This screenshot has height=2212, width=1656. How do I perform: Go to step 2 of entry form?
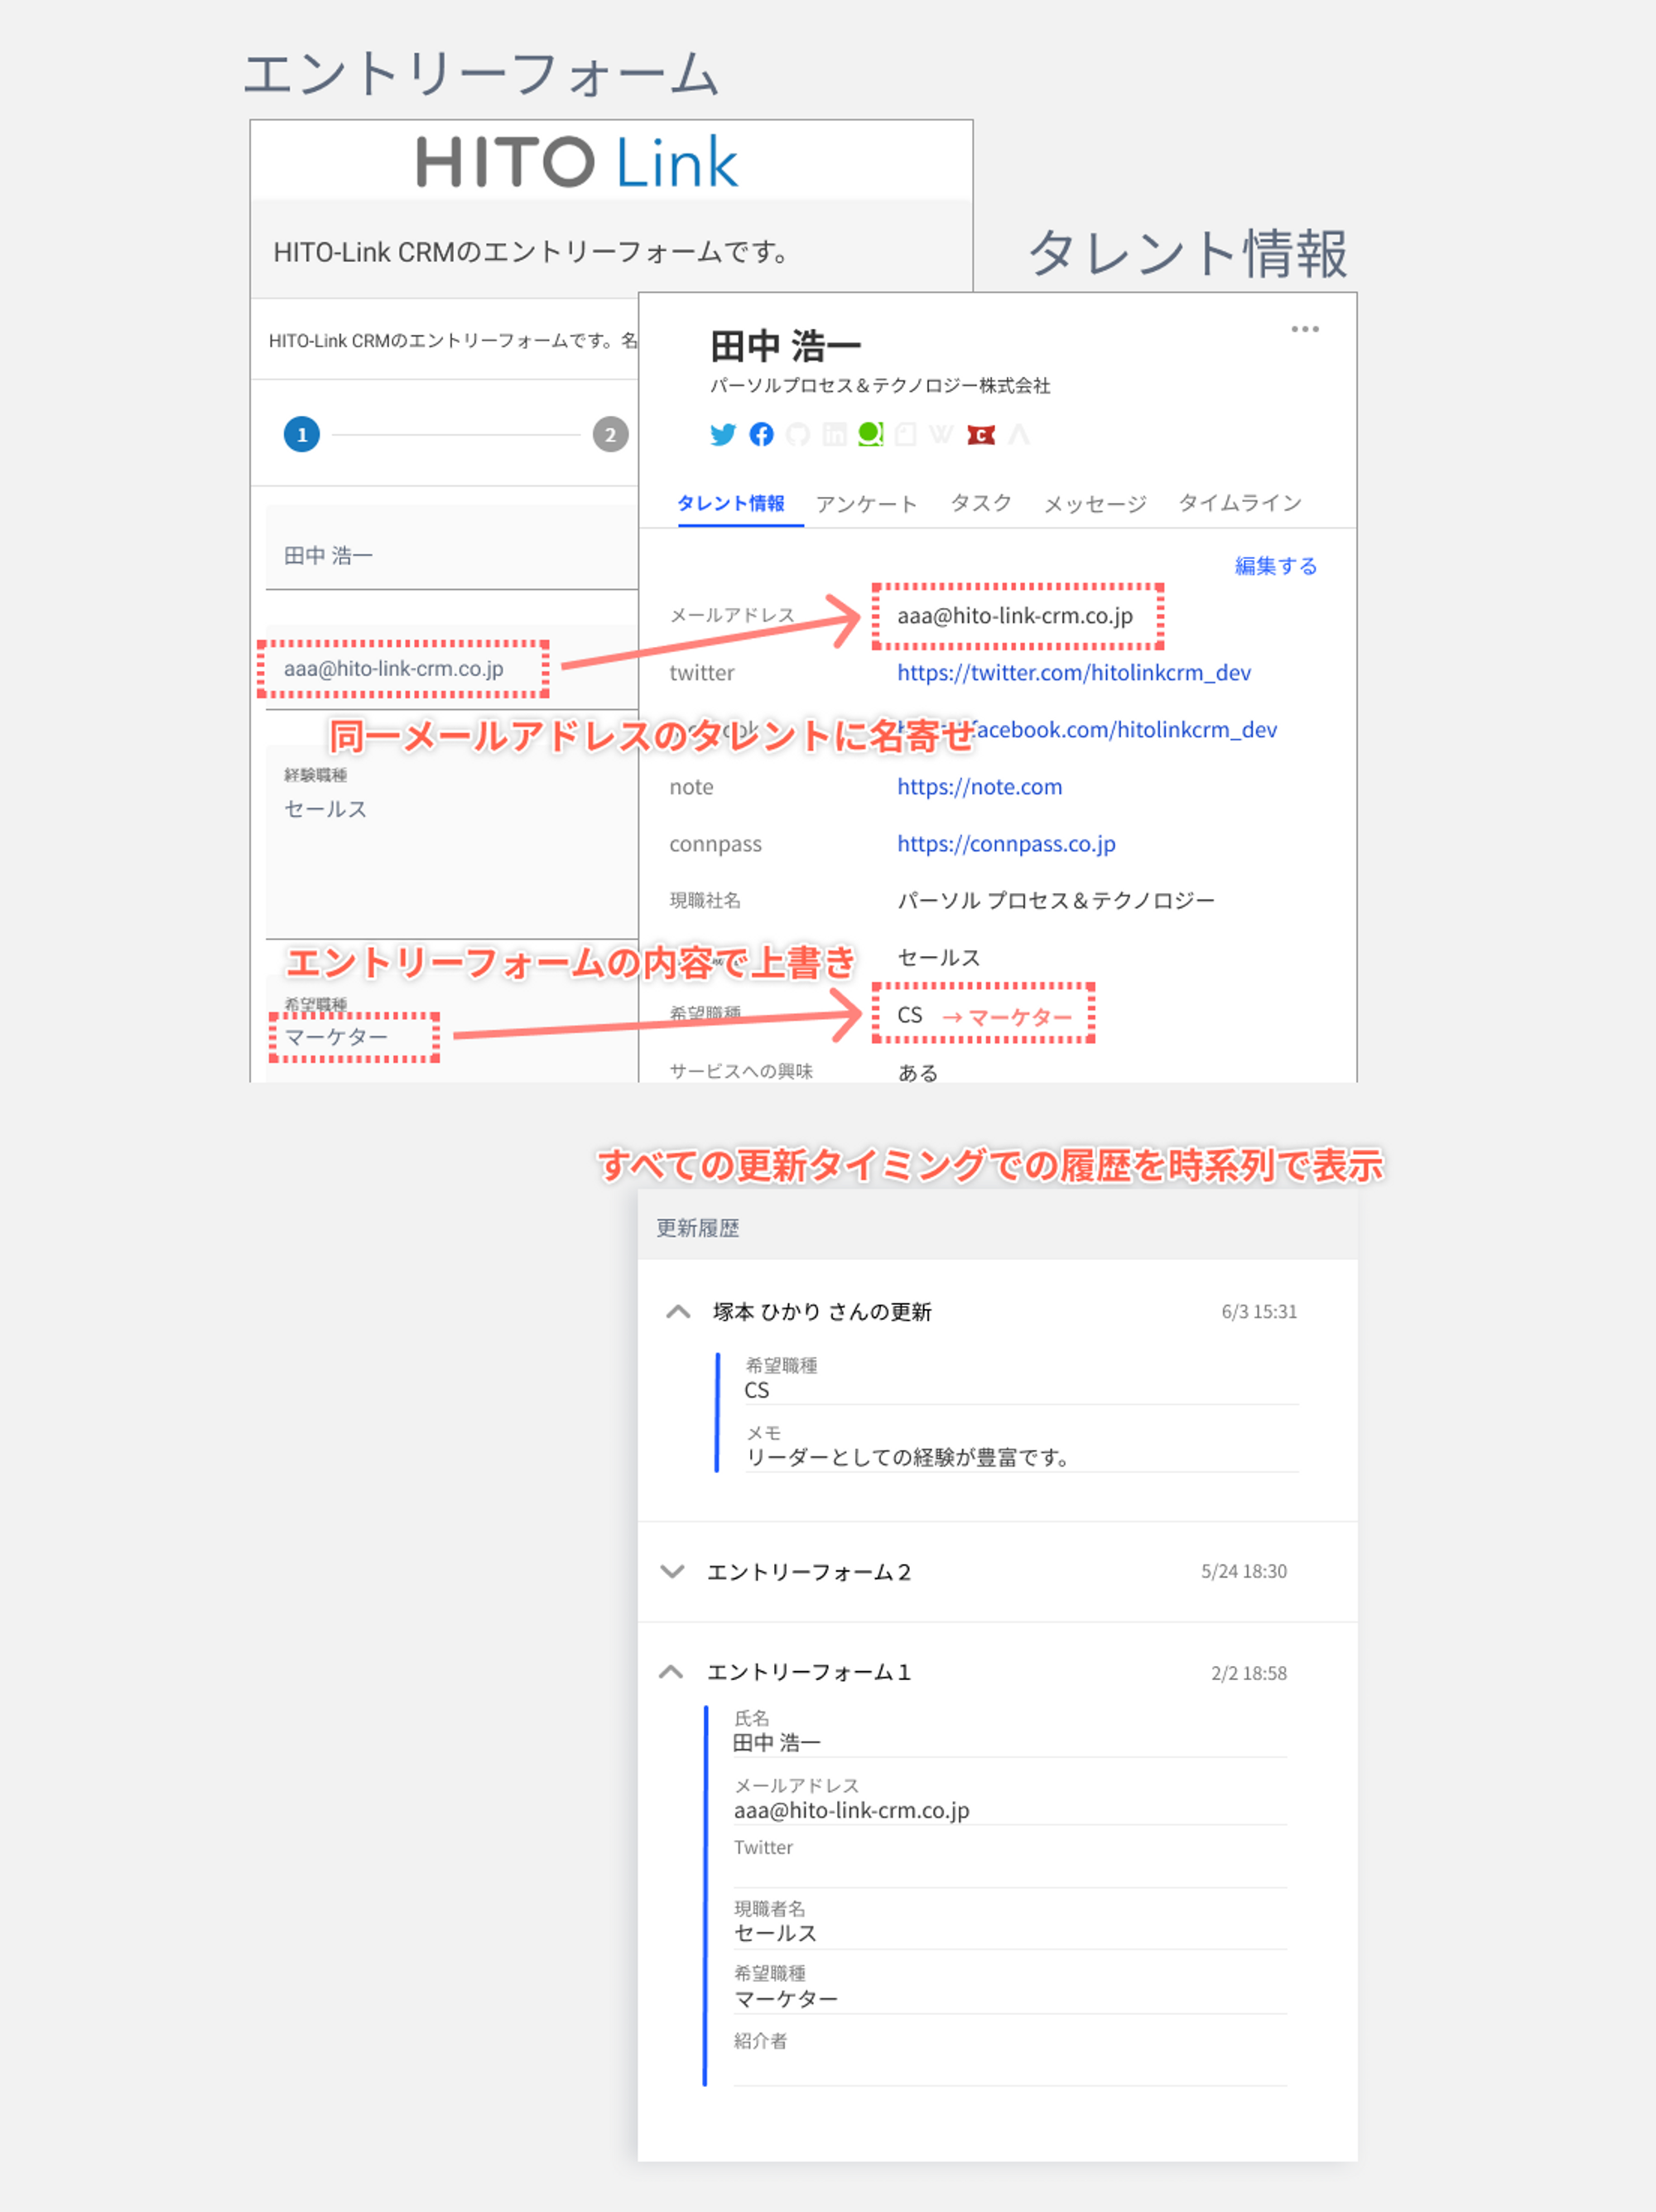tap(609, 434)
